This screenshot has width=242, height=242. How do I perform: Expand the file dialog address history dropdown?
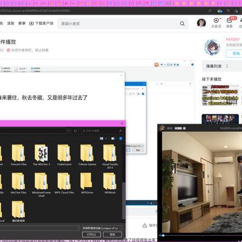coord(69,131)
